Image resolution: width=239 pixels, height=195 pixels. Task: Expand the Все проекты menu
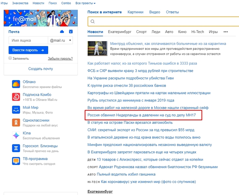(x=85, y=3)
